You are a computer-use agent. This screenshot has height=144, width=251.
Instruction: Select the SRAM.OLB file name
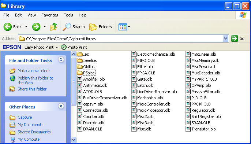click(x=201, y=123)
